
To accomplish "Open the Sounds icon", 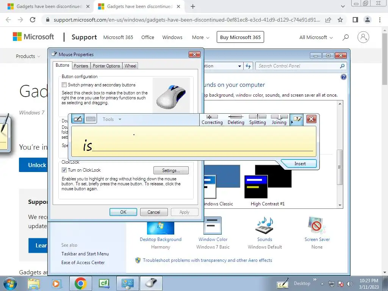I will point(264,225).
